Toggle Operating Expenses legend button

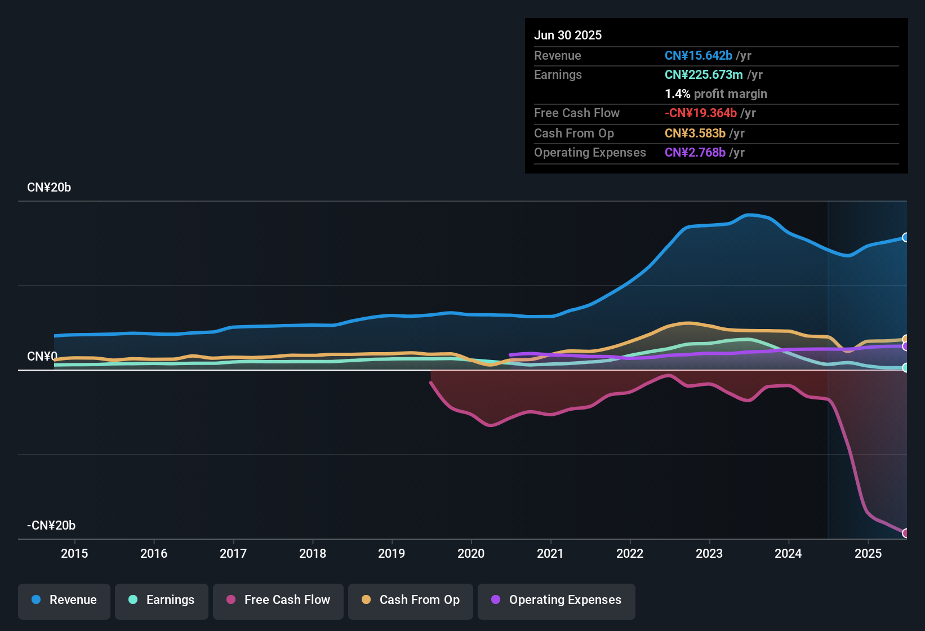point(557,601)
